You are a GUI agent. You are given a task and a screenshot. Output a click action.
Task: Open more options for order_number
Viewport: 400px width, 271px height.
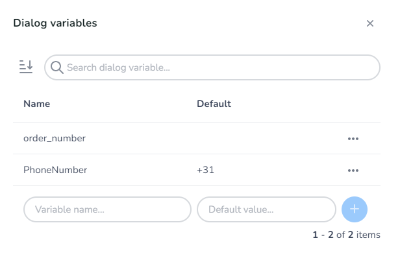(x=353, y=139)
